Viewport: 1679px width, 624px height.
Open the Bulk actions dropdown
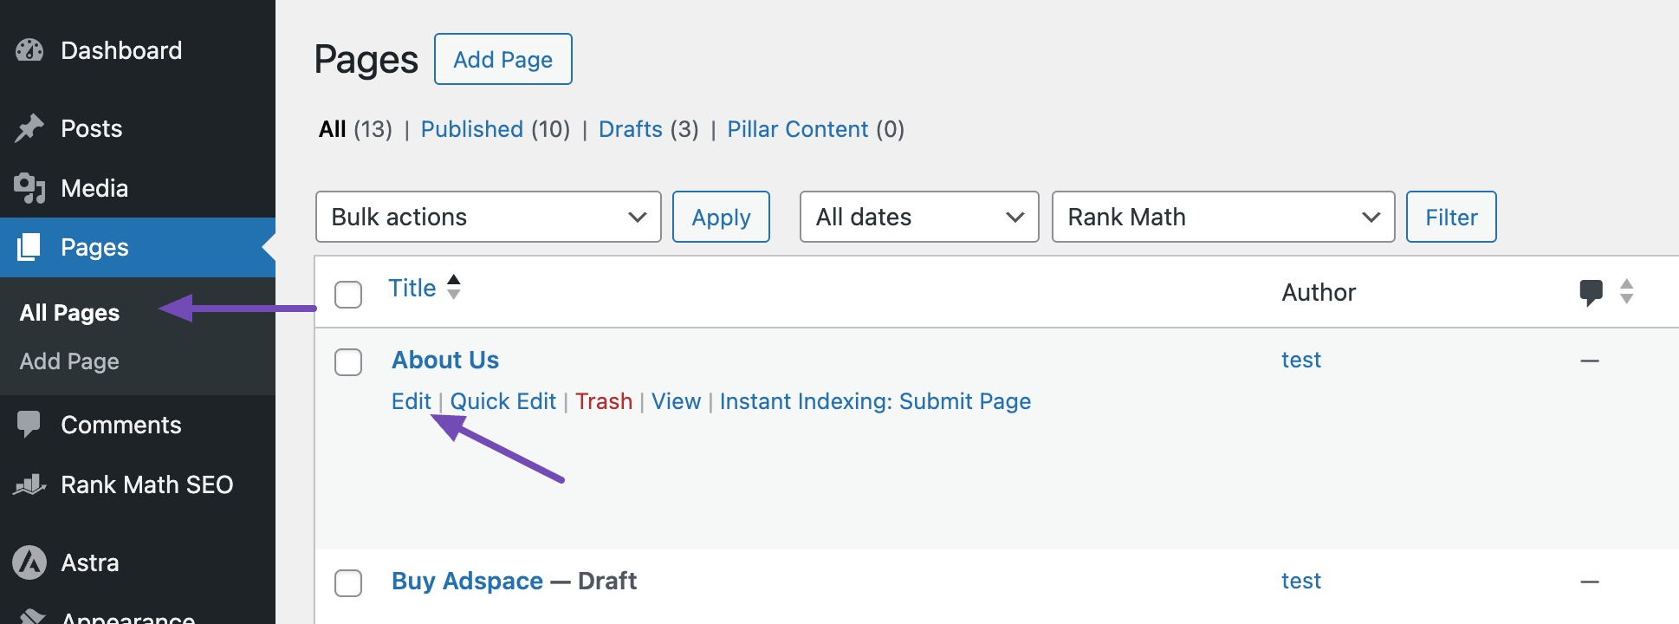[x=488, y=217]
